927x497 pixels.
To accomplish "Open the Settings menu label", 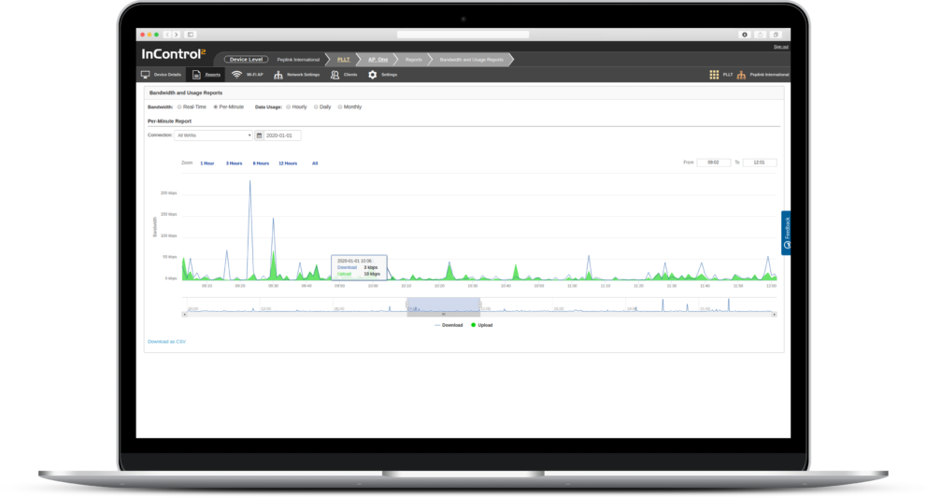I will (389, 75).
